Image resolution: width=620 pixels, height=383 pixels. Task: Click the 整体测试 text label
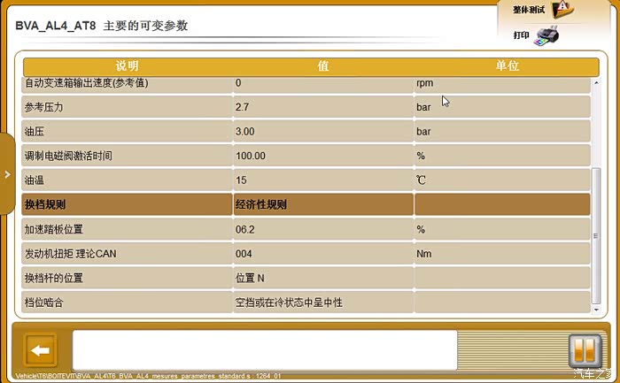[x=528, y=10]
